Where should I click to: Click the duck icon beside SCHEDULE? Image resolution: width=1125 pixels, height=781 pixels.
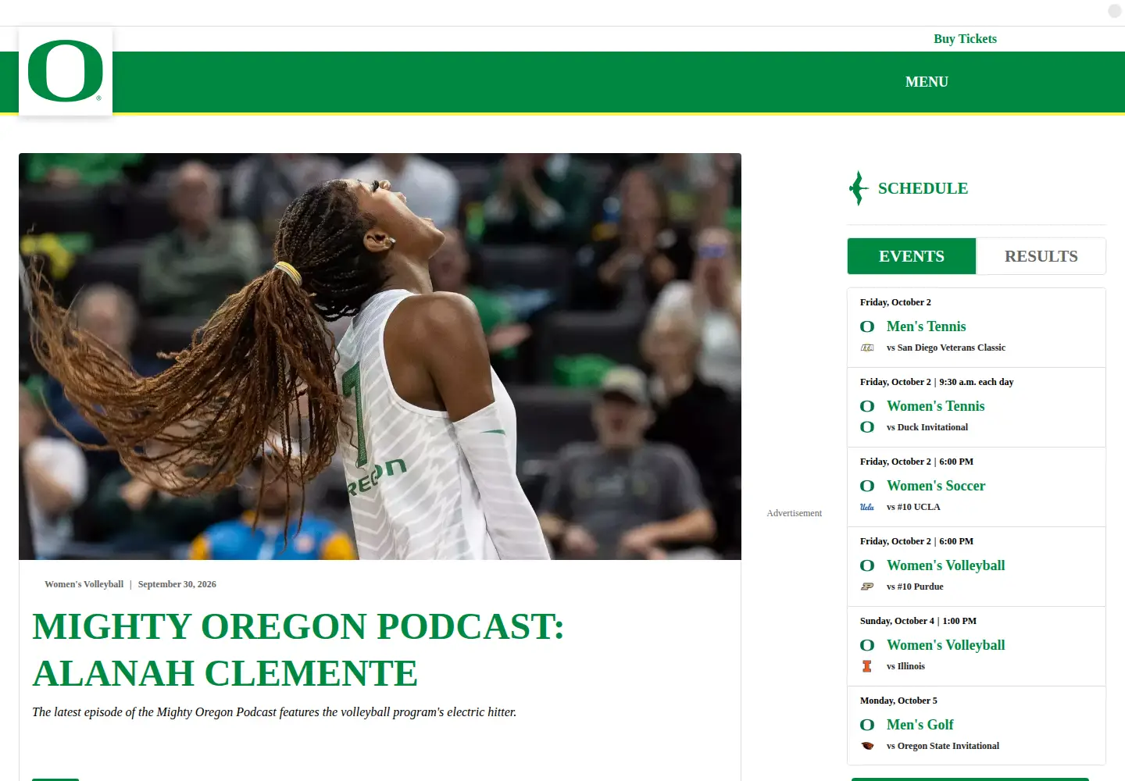859,188
